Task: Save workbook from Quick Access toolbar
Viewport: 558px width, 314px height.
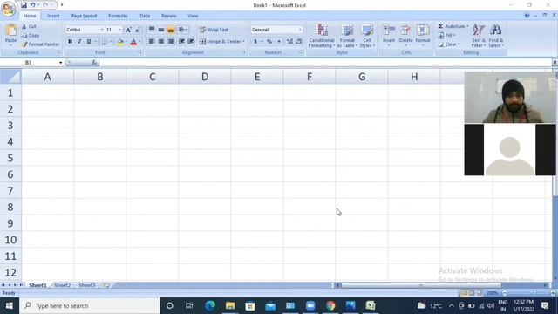Action: coord(24,5)
